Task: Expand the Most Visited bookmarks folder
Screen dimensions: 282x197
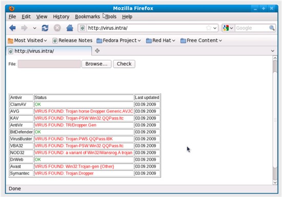Action: coord(27,41)
